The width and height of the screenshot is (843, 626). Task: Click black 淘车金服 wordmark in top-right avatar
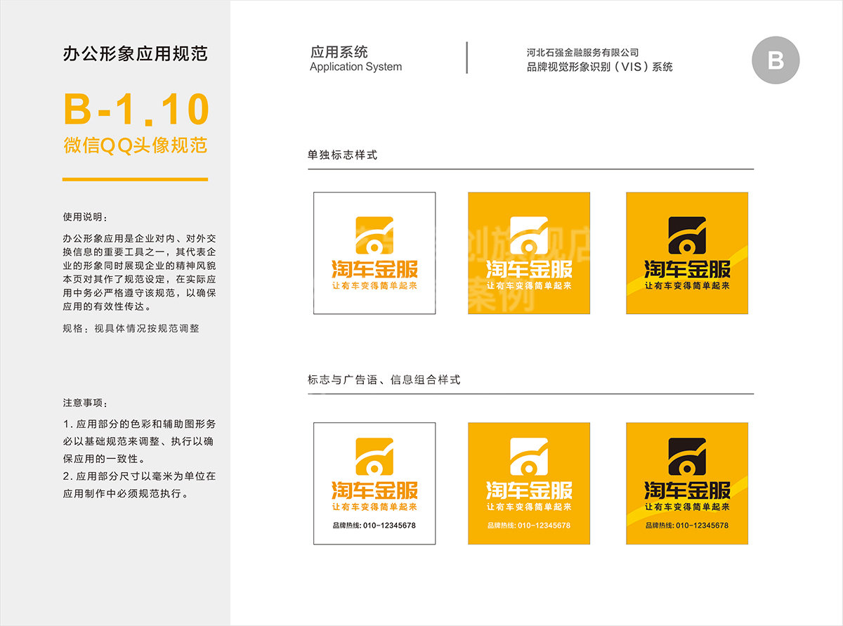coord(687,269)
